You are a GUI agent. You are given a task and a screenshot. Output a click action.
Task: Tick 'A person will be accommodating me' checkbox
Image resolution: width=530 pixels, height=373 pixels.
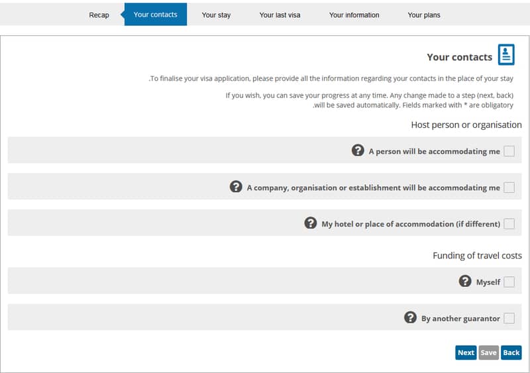tap(509, 151)
